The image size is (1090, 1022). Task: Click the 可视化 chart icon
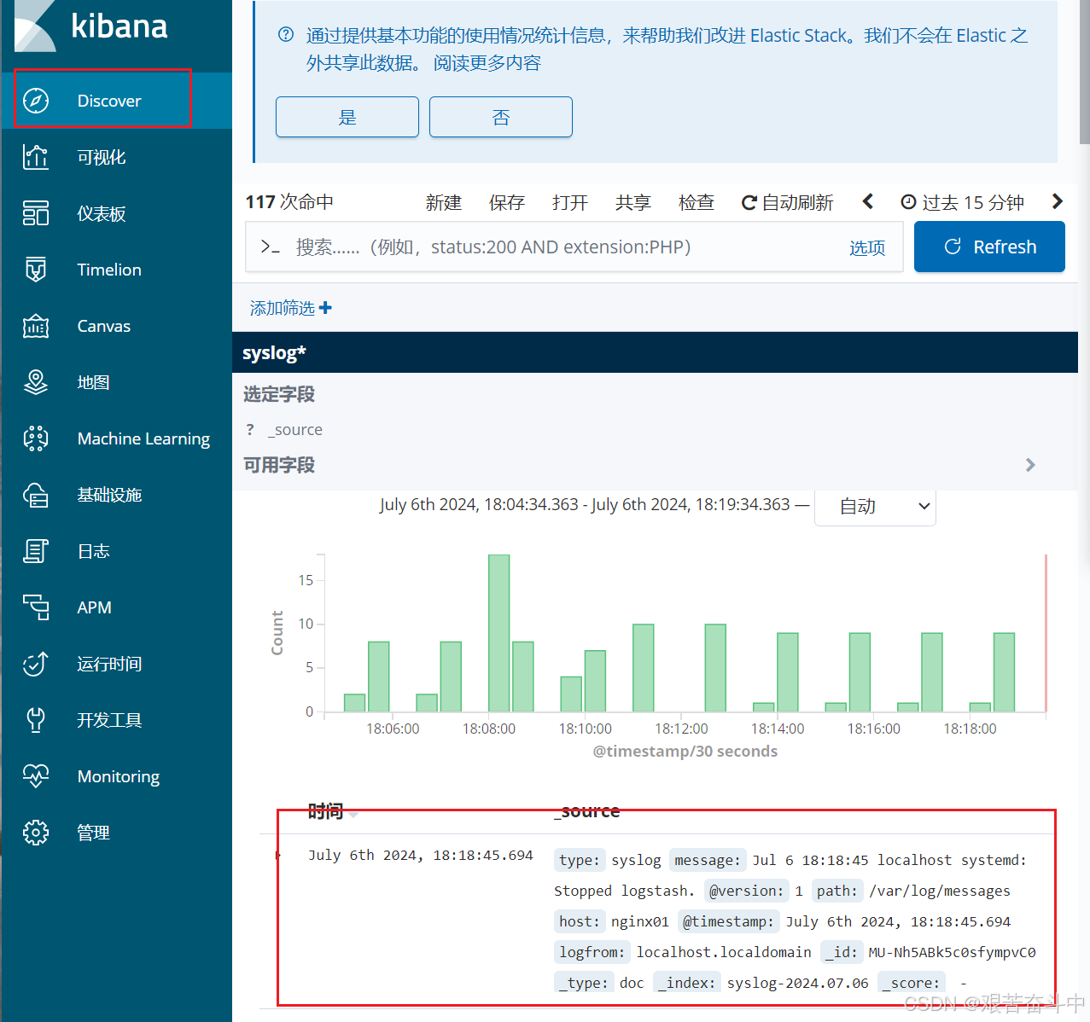(x=36, y=157)
